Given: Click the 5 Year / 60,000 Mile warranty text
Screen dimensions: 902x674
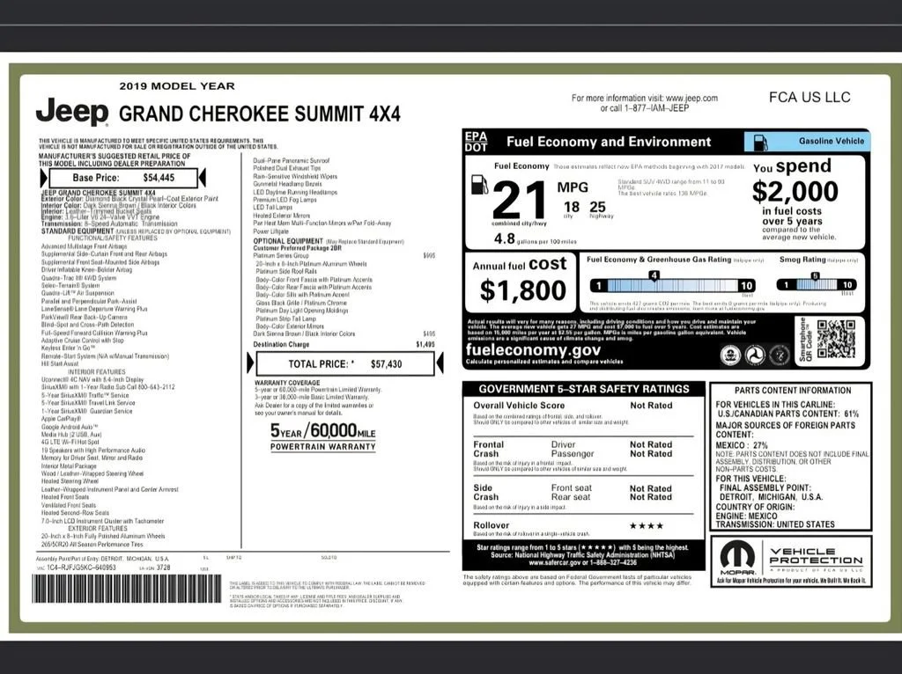Looking at the screenshot, I should coord(322,430).
